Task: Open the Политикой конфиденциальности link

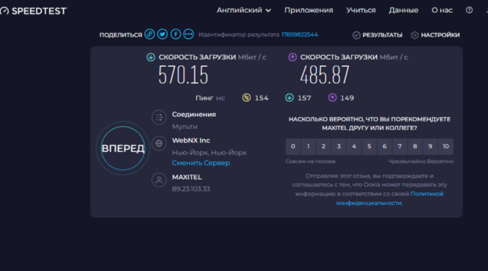Action: (390, 199)
